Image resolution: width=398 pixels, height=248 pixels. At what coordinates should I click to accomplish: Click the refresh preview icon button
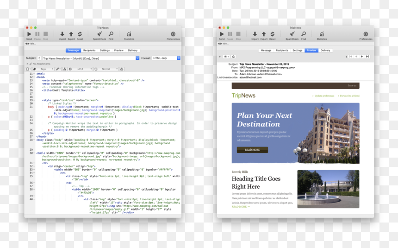[233, 57]
